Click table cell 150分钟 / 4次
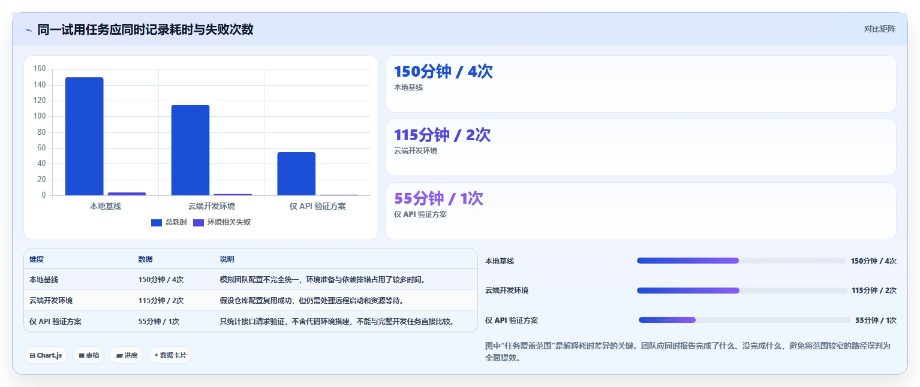The height and width of the screenshot is (387, 920). (x=161, y=280)
